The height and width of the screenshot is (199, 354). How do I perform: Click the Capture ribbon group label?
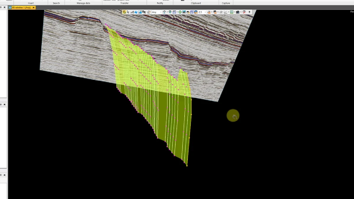(x=226, y=3)
